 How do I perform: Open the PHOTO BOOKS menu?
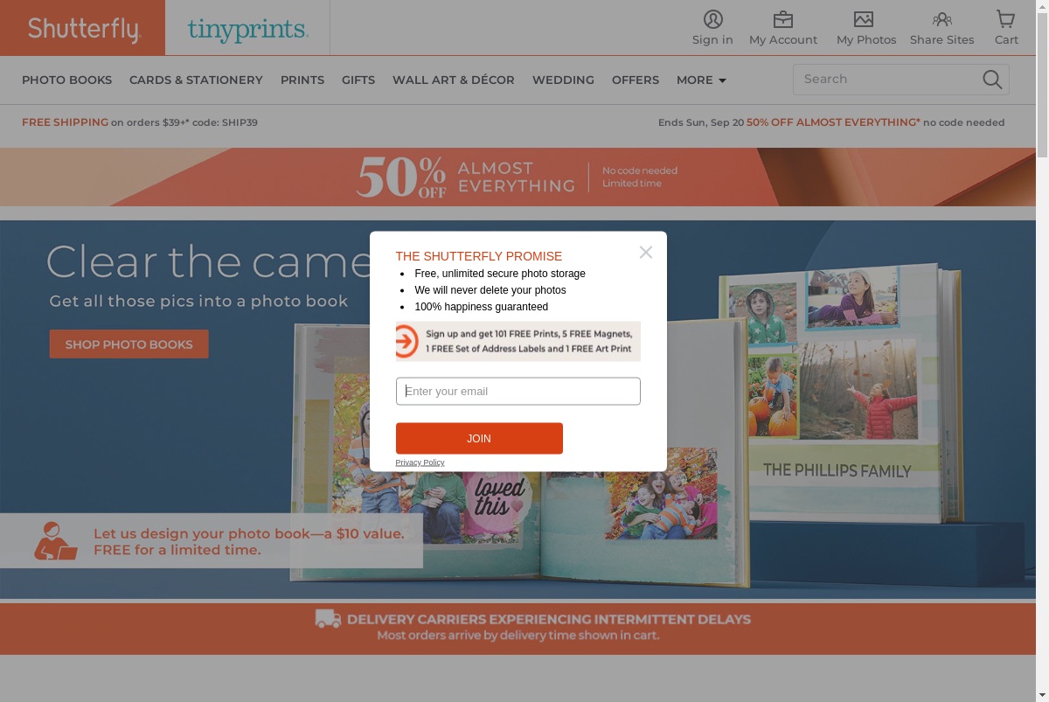coord(67,80)
